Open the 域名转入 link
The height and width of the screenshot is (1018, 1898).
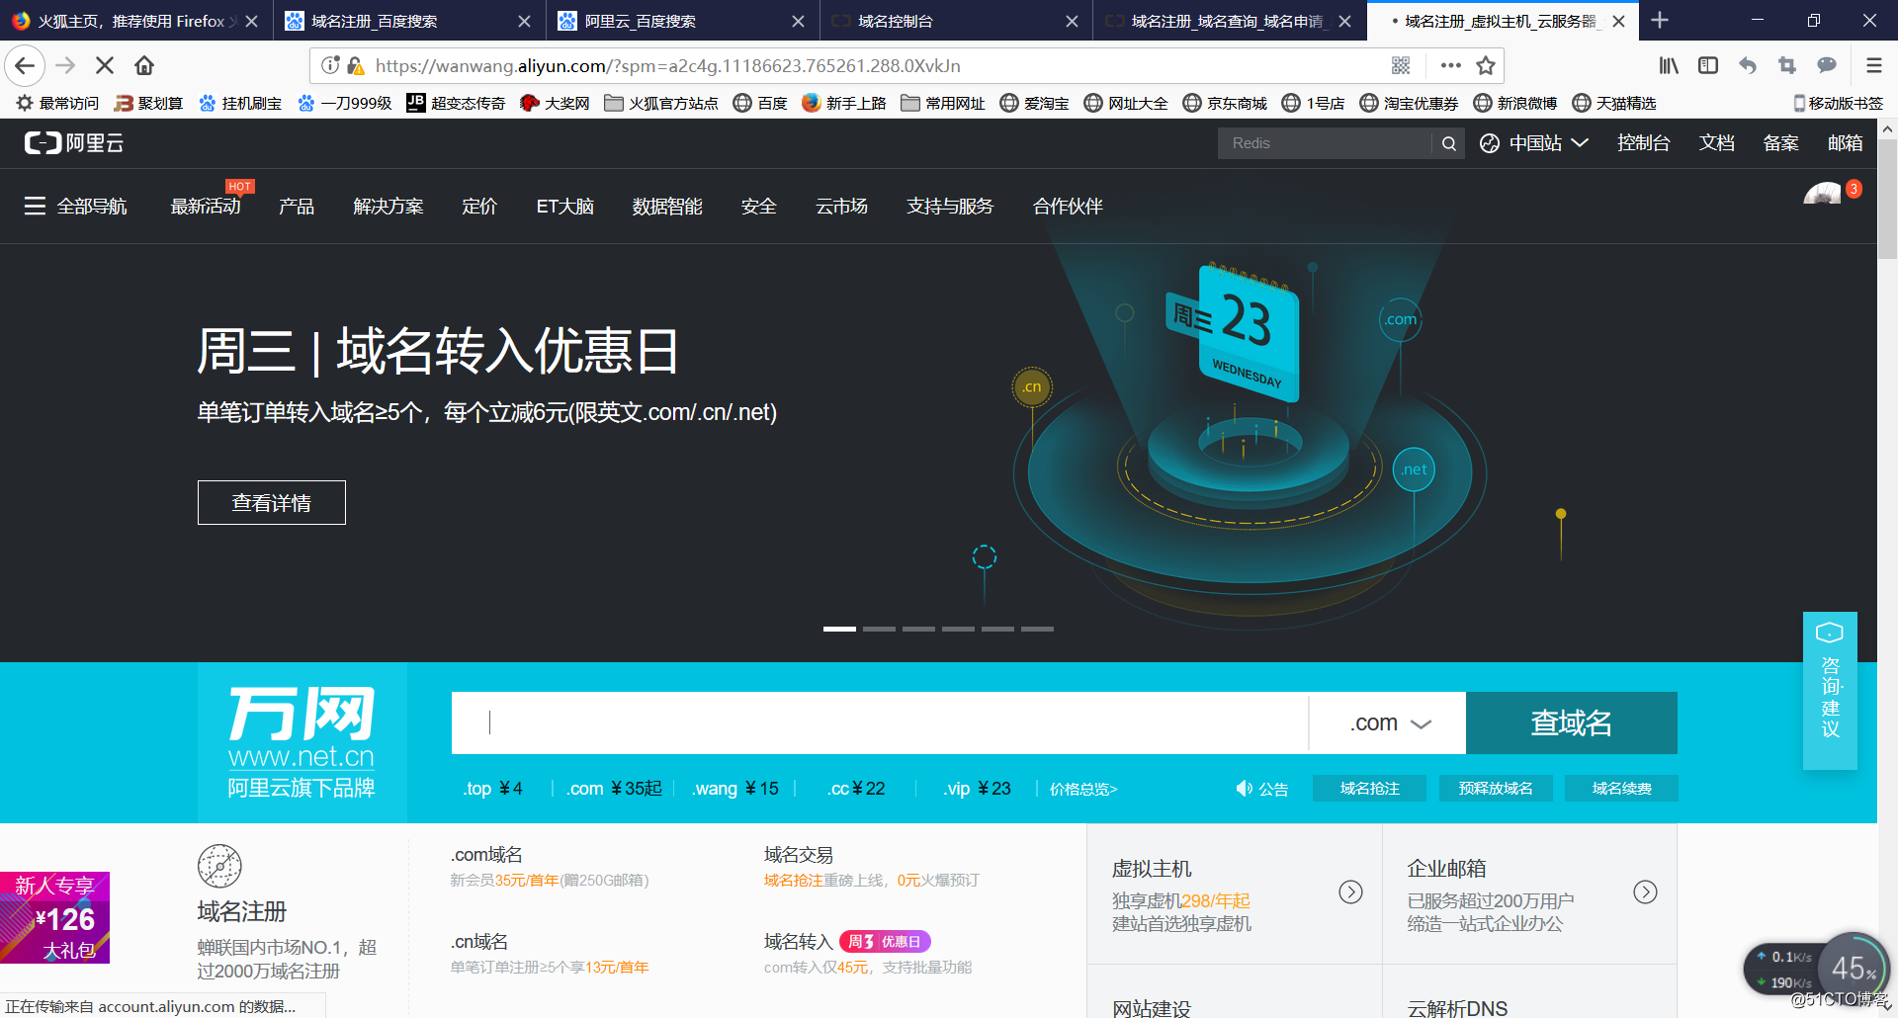(799, 942)
